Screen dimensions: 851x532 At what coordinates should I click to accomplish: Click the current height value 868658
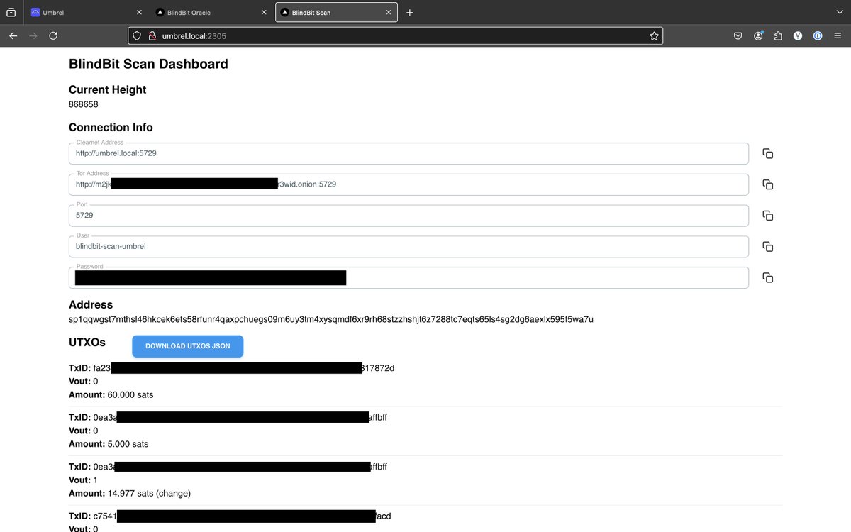click(84, 104)
